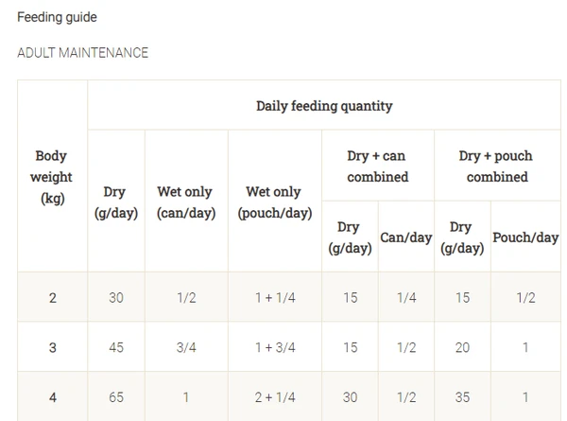Screen dimensions: 567x421
Task: Click the Pouch/day sub-header
Action: tap(525, 237)
